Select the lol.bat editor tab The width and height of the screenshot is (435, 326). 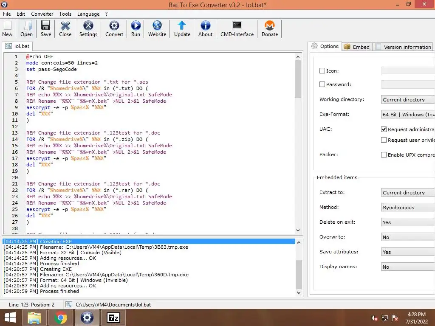(17, 46)
